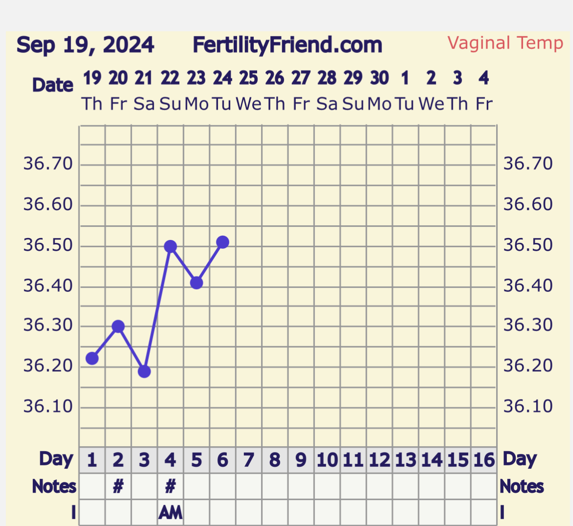
Task: Click date 25 Wednesday column header
Action: tap(249, 91)
